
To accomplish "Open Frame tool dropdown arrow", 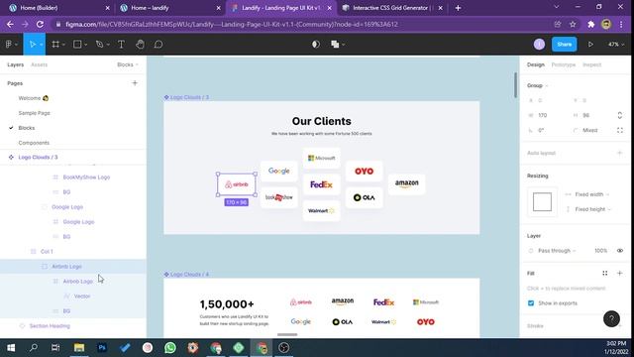I will coord(63,45).
